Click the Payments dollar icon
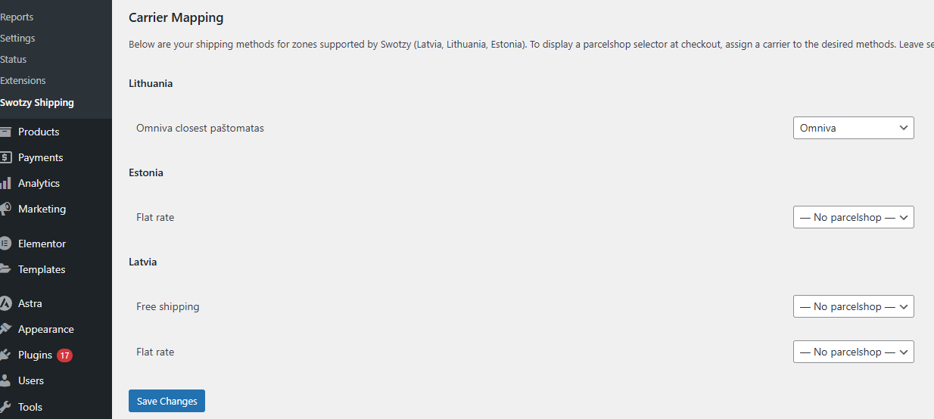 click(5, 157)
